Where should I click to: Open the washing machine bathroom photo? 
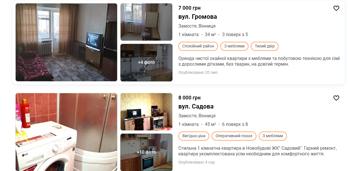coord(66,132)
